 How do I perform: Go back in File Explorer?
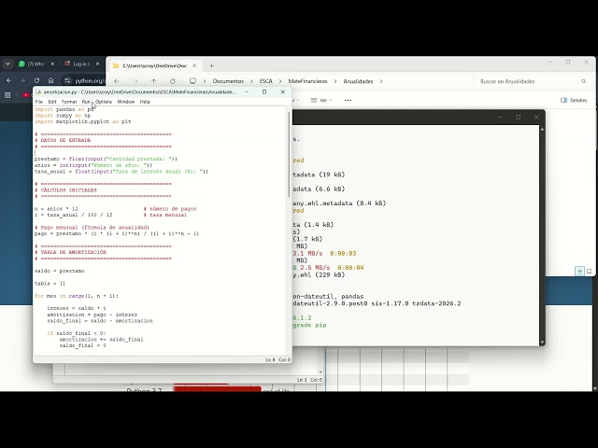point(116,81)
